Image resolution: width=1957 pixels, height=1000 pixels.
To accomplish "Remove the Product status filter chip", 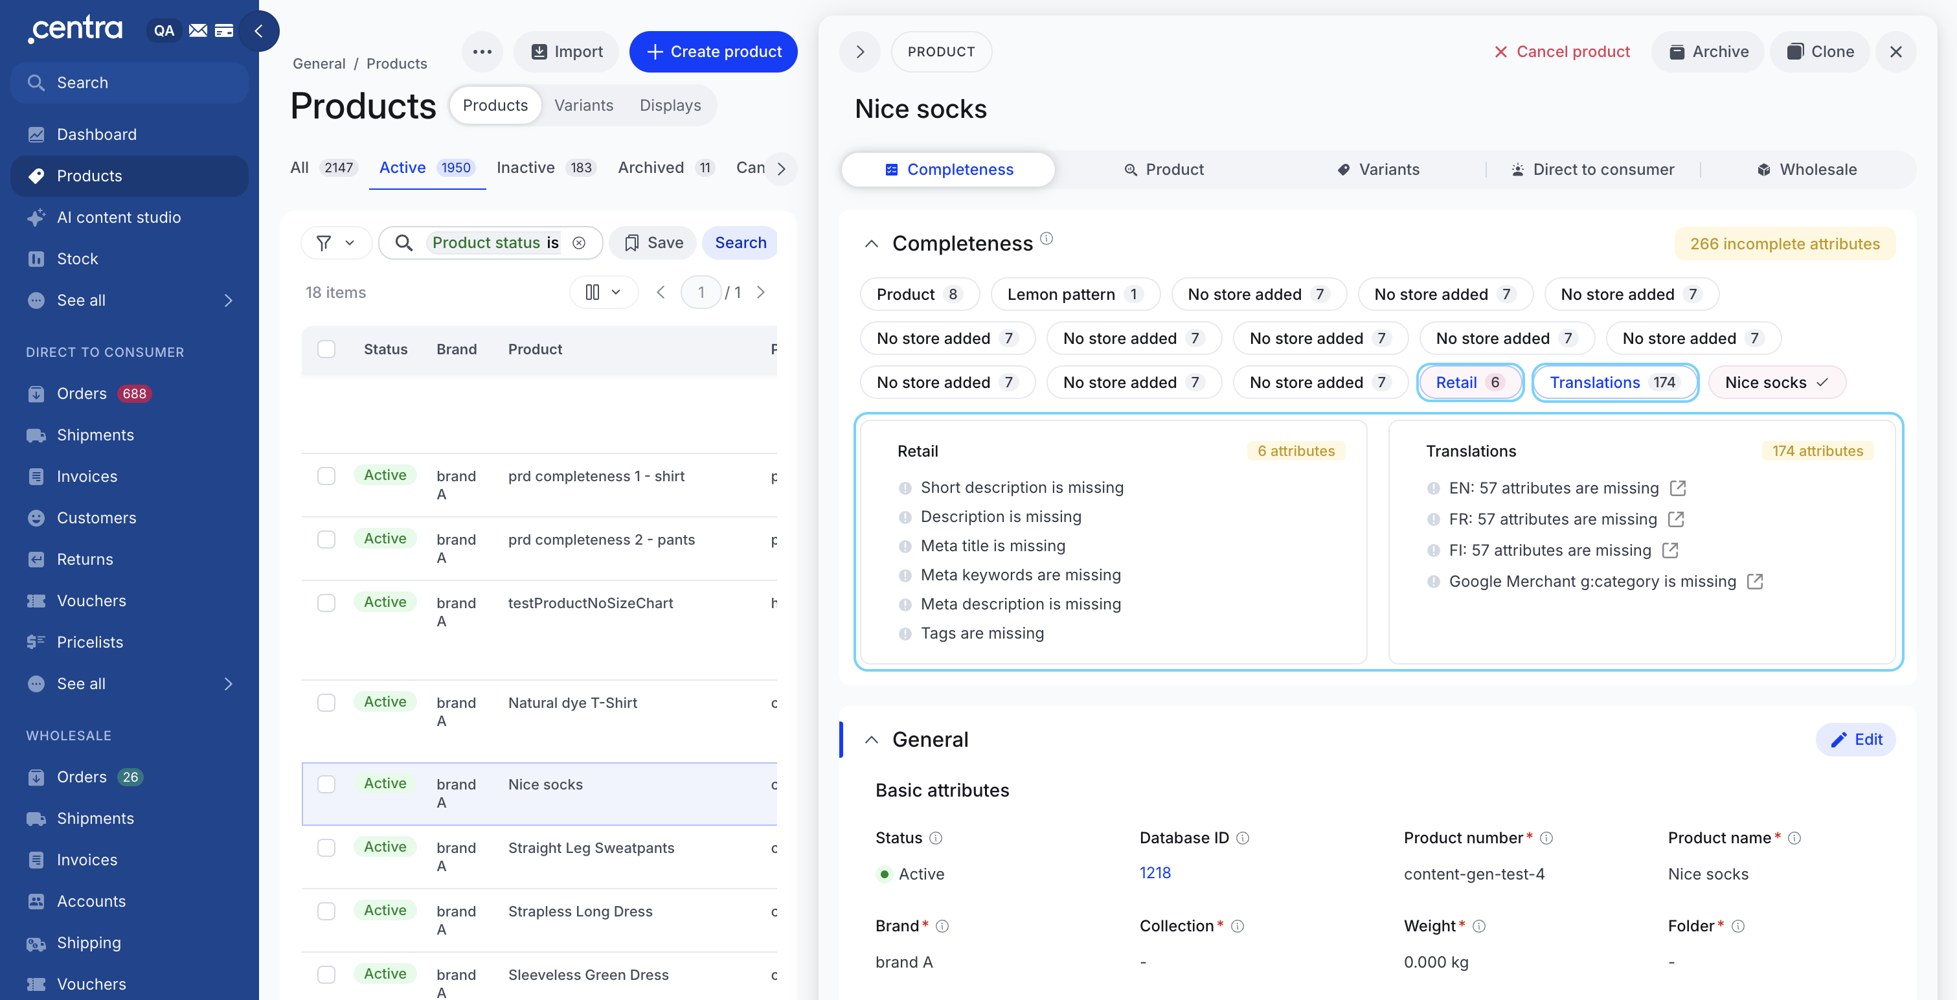I will 579,242.
